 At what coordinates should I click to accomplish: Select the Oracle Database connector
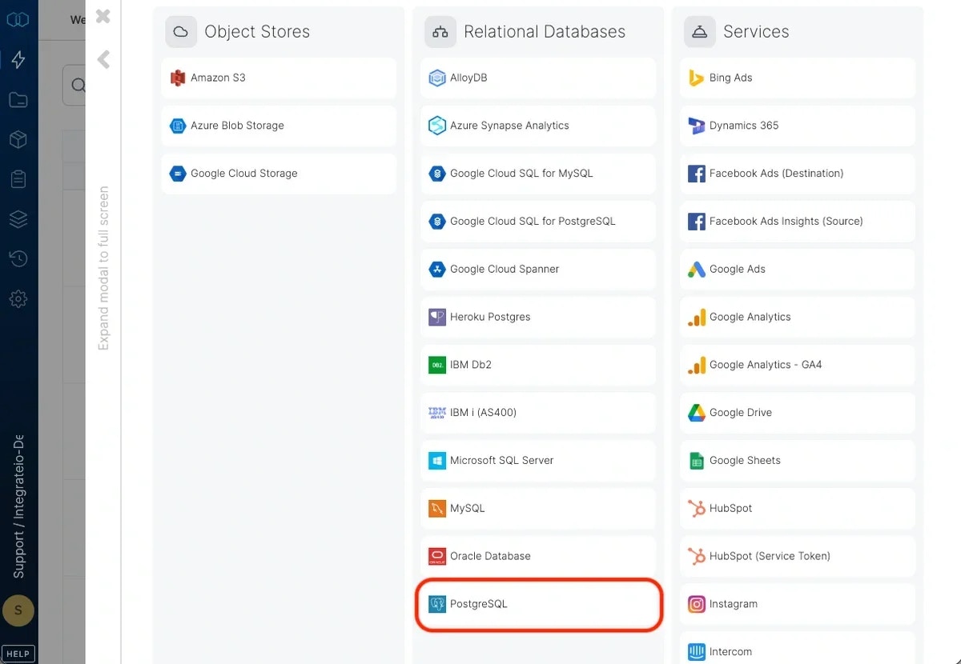pos(537,556)
